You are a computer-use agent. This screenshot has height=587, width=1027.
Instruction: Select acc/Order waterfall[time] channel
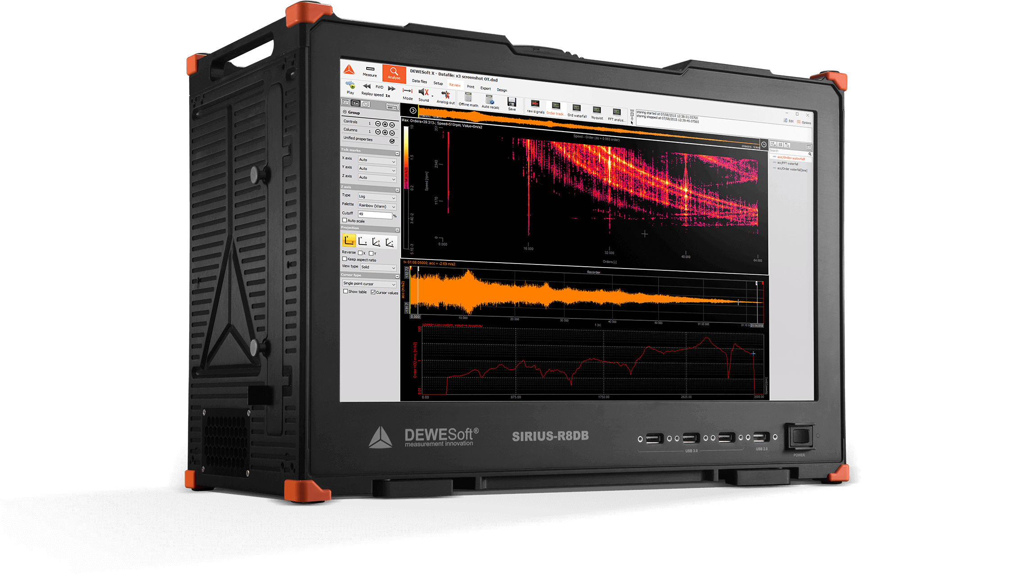(791, 169)
